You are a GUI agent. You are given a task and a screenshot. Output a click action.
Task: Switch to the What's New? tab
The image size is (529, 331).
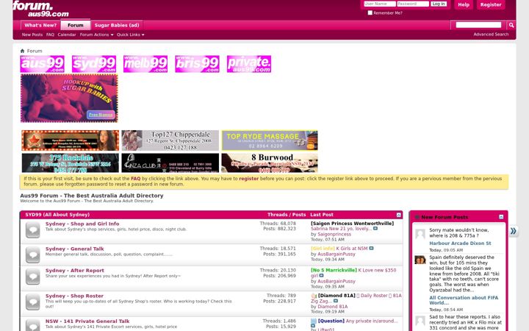pyautogui.click(x=40, y=25)
